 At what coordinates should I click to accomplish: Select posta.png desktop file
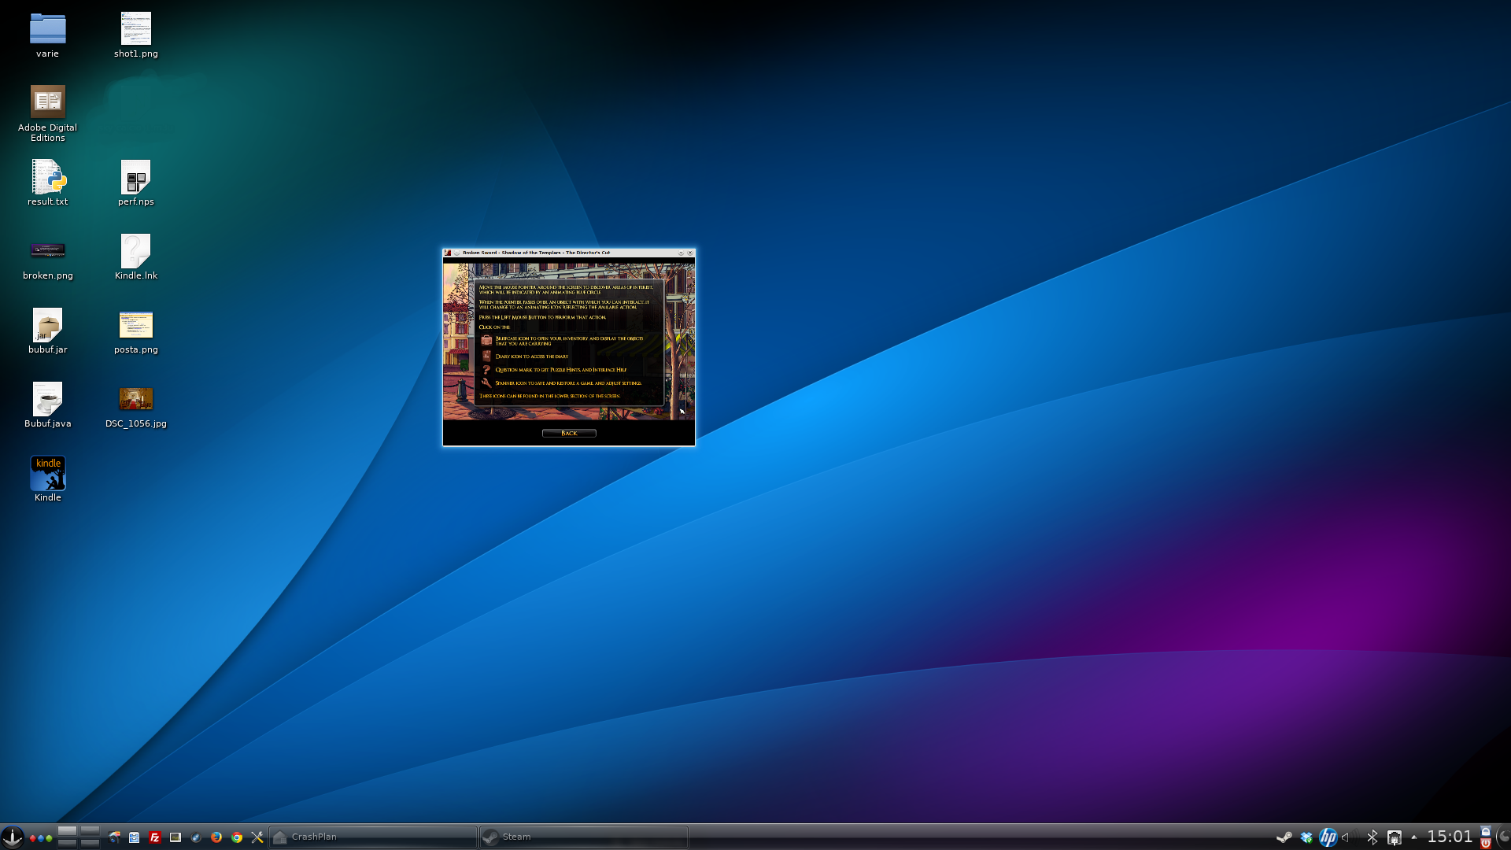[x=135, y=331]
